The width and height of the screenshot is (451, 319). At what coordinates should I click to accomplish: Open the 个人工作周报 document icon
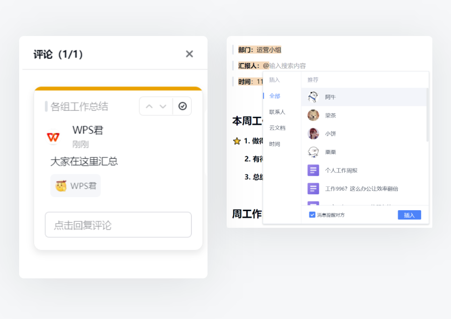point(313,170)
